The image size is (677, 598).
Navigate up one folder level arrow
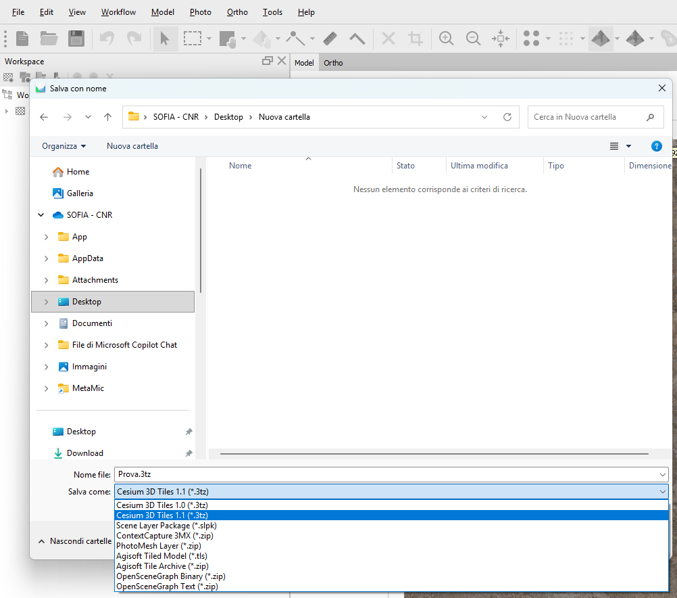click(x=107, y=117)
